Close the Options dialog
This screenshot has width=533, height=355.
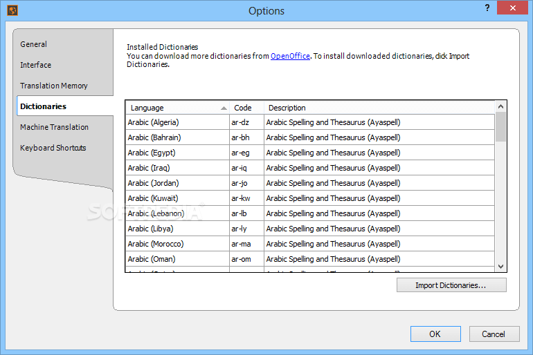[513, 8]
